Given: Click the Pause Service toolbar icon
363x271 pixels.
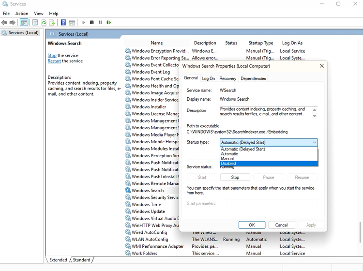Looking at the screenshot, I should click(100, 22).
